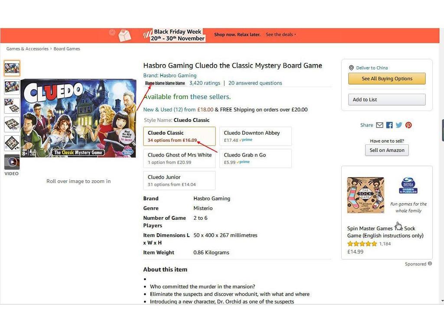Open the Board Games breadcrumb
The width and height of the screenshot is (444, 333).
click(x=67, y=49)
